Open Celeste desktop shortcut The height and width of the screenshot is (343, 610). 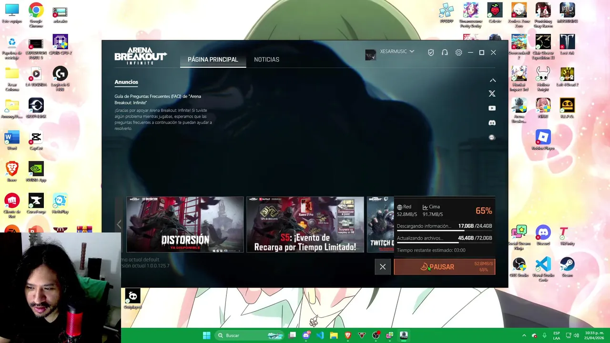[x=495, y=13]
